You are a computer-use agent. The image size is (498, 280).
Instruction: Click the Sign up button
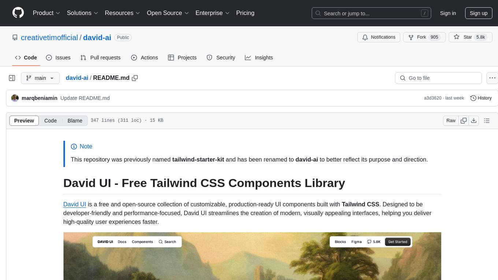(x=479, y=13)
